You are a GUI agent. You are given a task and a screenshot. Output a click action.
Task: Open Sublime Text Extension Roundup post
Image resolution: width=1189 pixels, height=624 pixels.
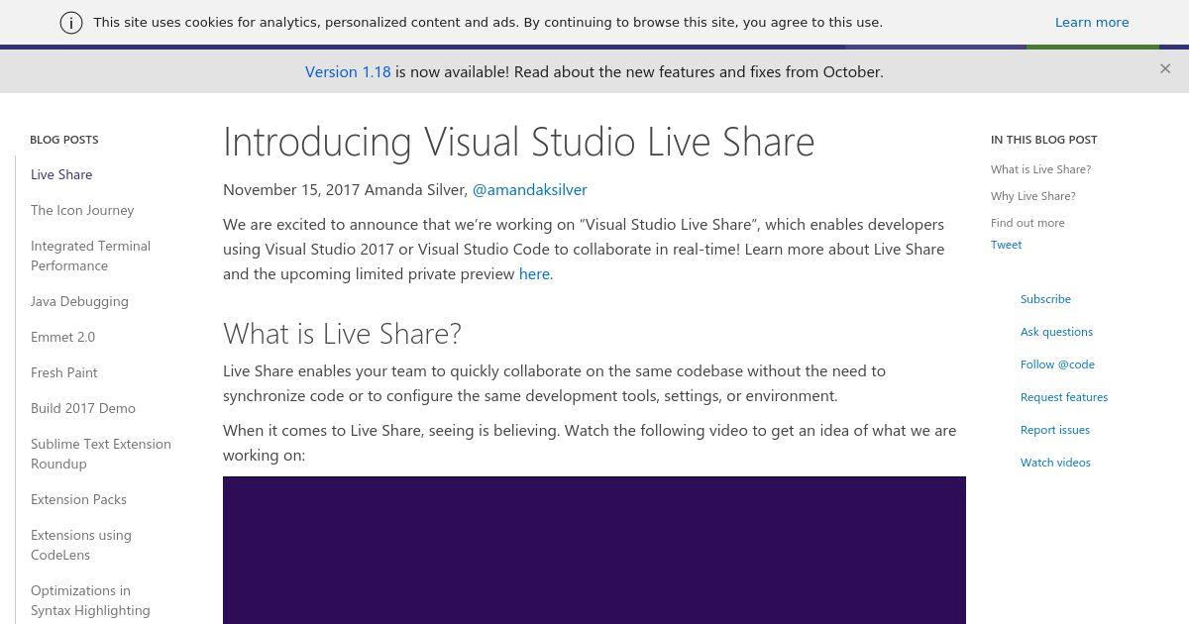pos(101,454)
